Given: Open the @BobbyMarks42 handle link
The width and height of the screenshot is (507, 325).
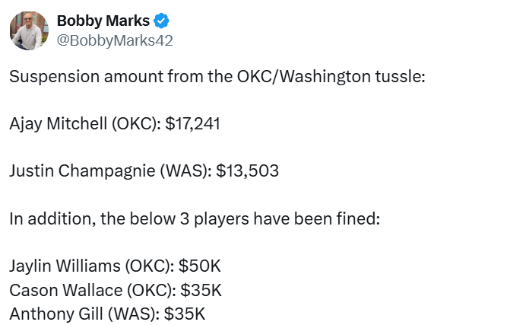Looking at the screenshot, I should pos(115,40).
